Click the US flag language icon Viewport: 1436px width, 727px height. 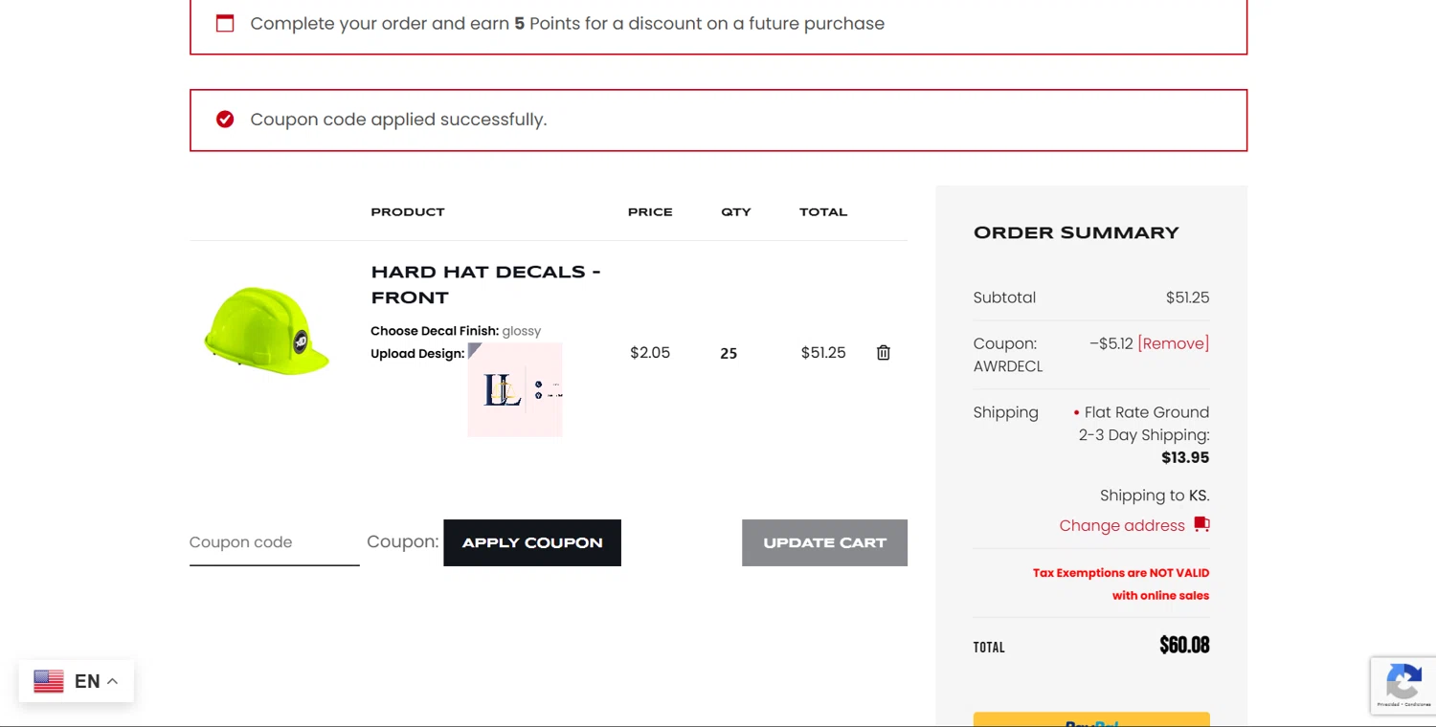point(49,681)
